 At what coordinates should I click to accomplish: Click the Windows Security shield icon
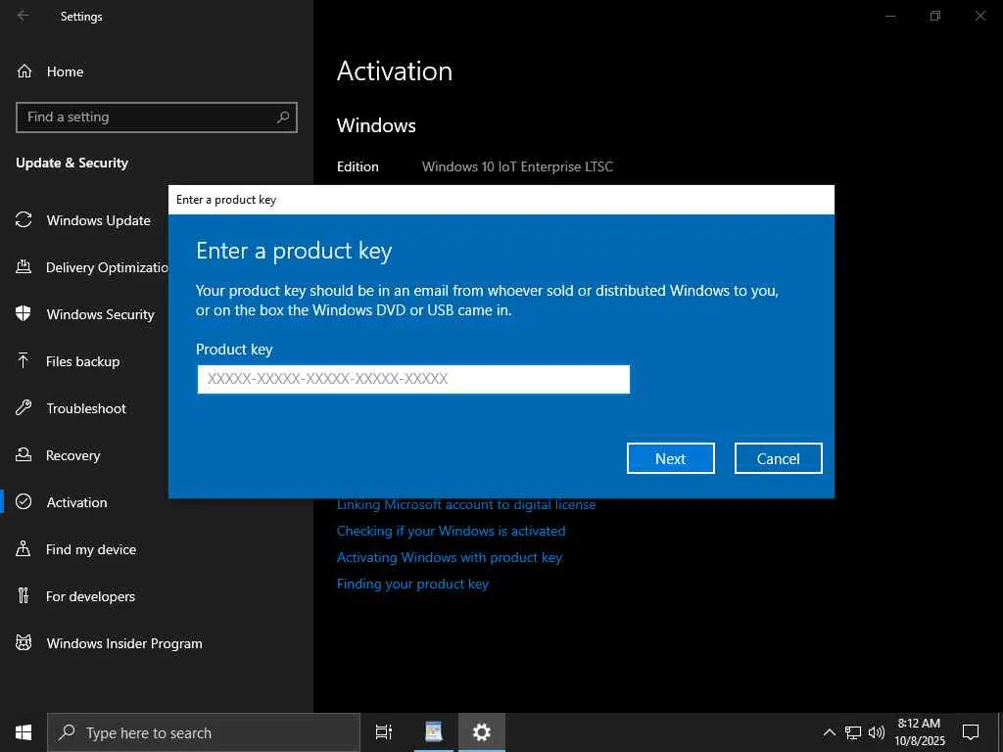coord(24,314)
